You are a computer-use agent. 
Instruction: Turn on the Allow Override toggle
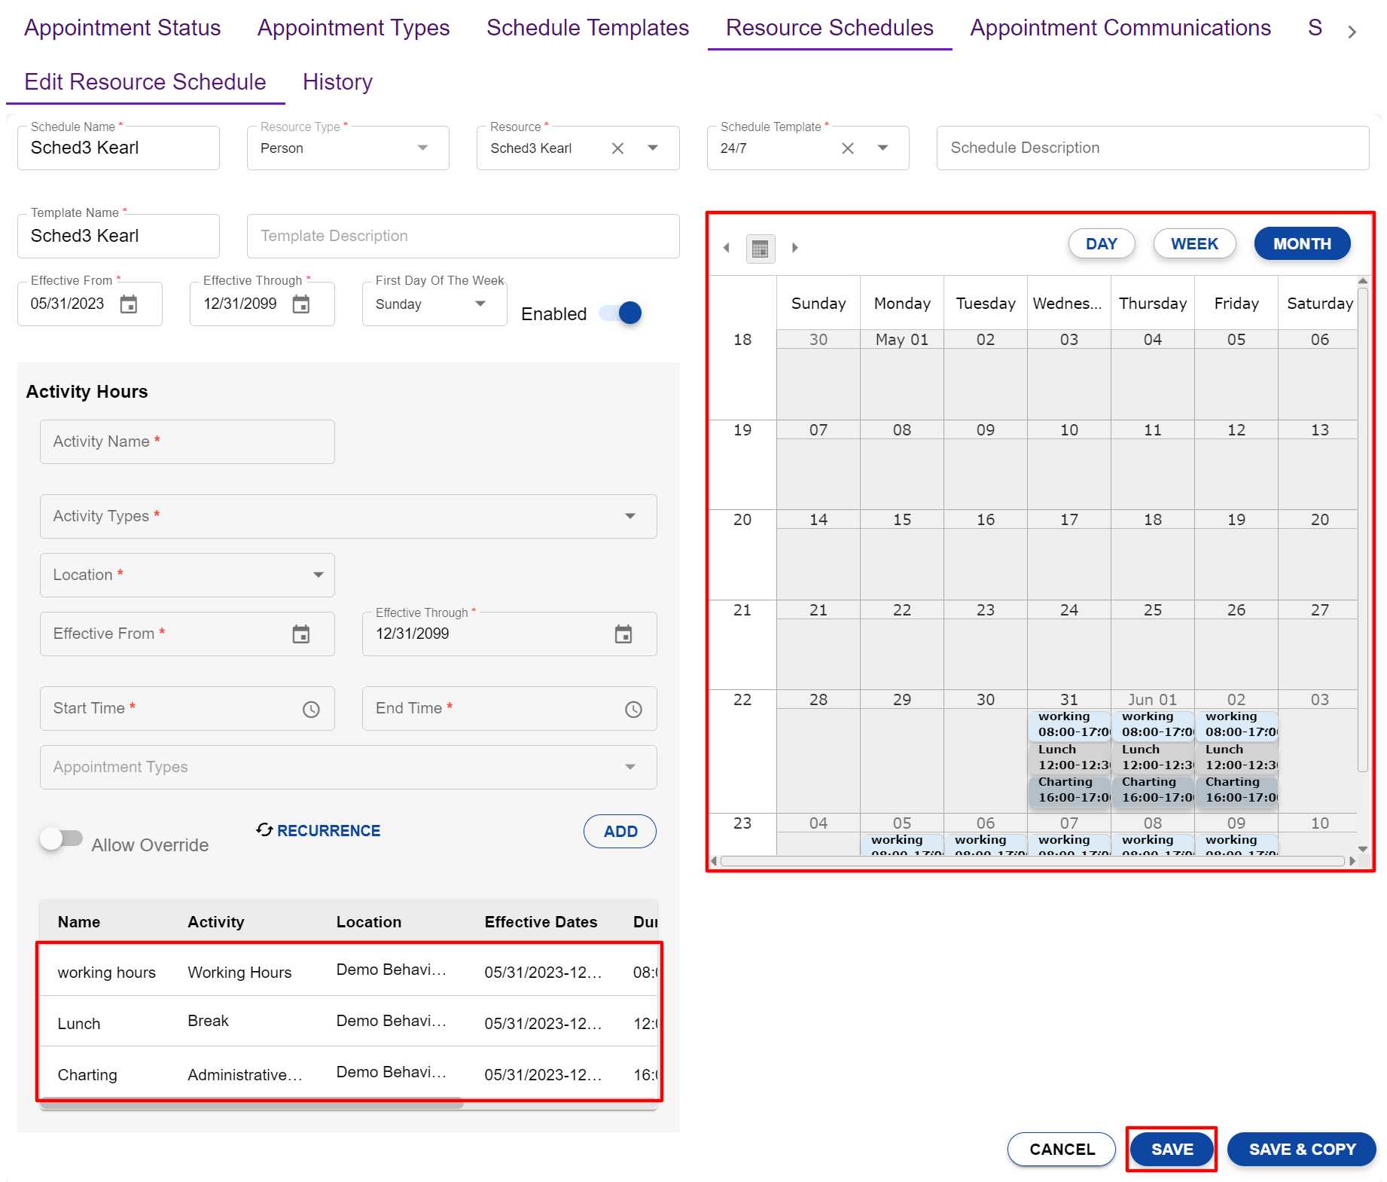click(x=62, y=838)
